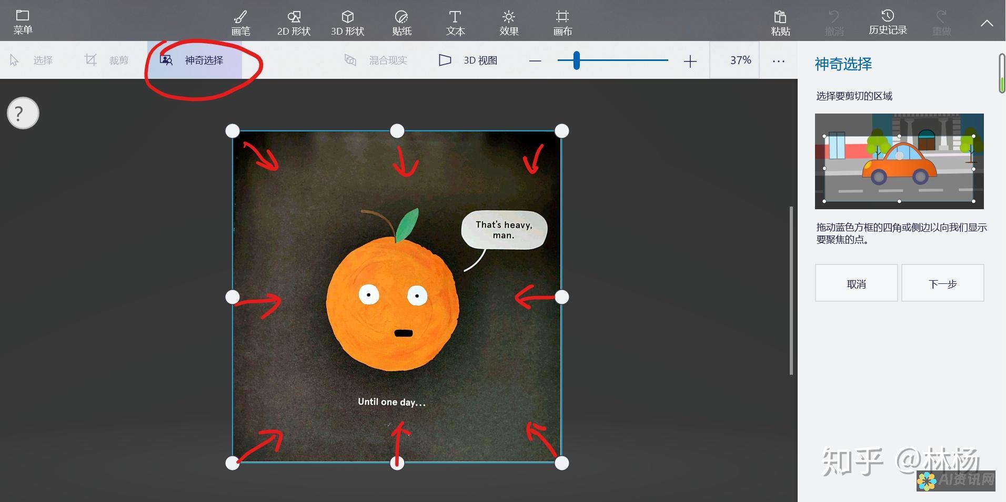1006x502 pixels.
Task: Zoom out with the minus icon
Action: tap(535, 61)
